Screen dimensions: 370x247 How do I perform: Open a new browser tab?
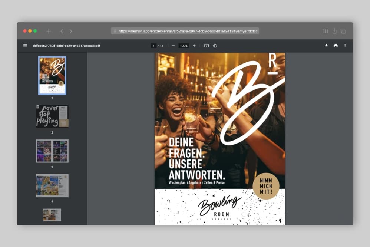49,31
